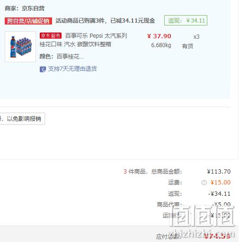Image resolution: width=239 pixels, height=242 pixels.
Task: Open the 百事可乐 Pepsi 太汽系列 product title
Action: coord(96,36)
